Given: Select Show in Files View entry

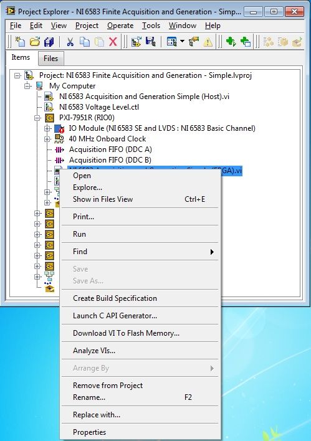Looking at the screenshot, I should [140, 199].
